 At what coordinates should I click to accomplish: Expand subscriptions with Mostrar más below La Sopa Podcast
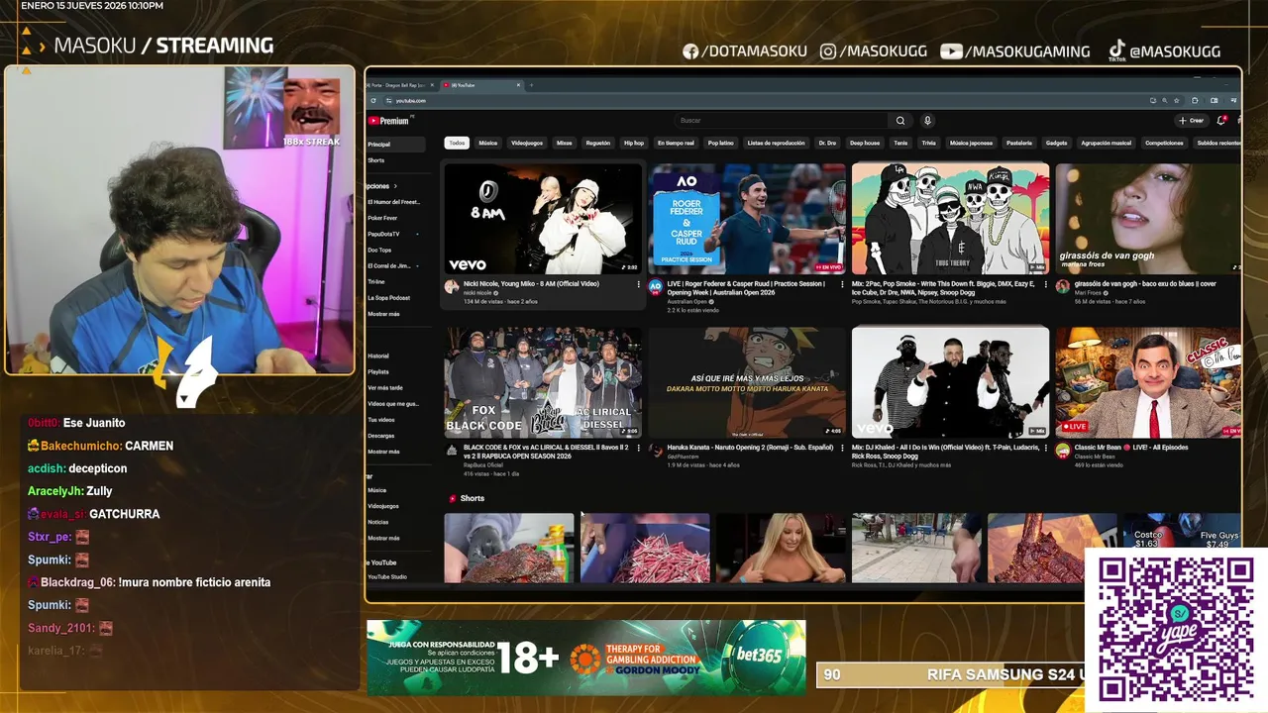pyautogui.click(x=384, y=314)
